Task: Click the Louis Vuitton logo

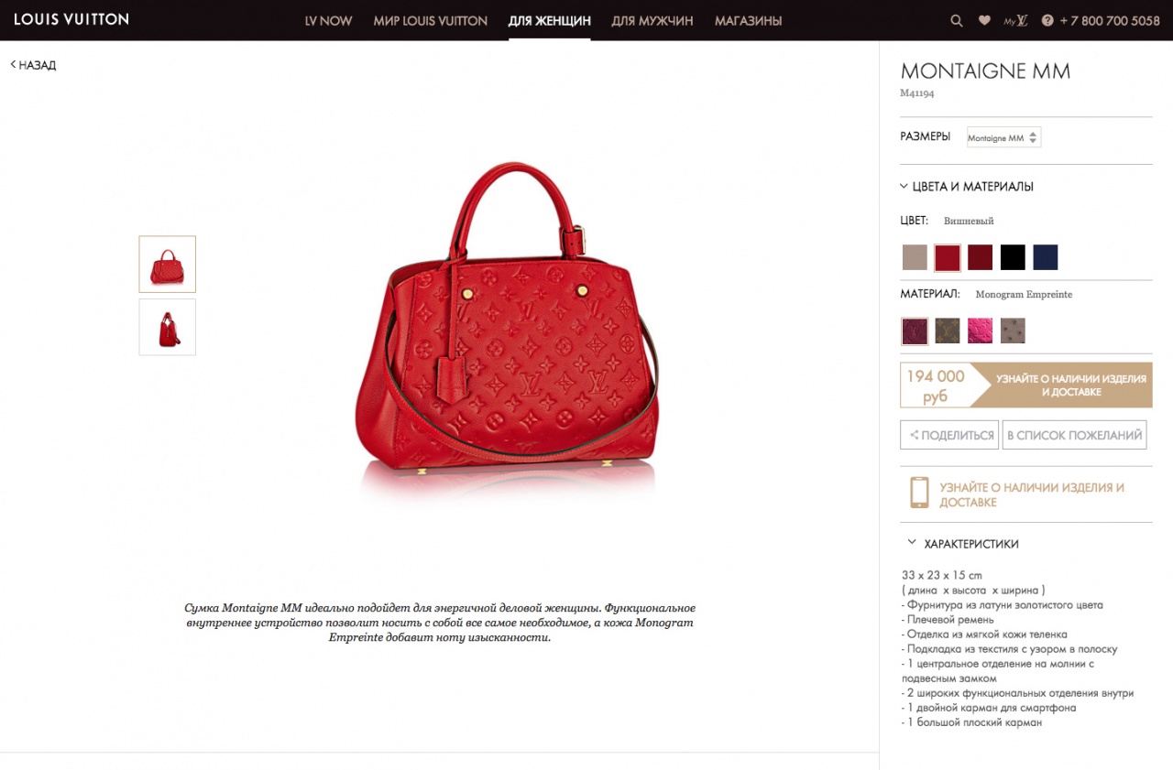Action: pos(71,18)
